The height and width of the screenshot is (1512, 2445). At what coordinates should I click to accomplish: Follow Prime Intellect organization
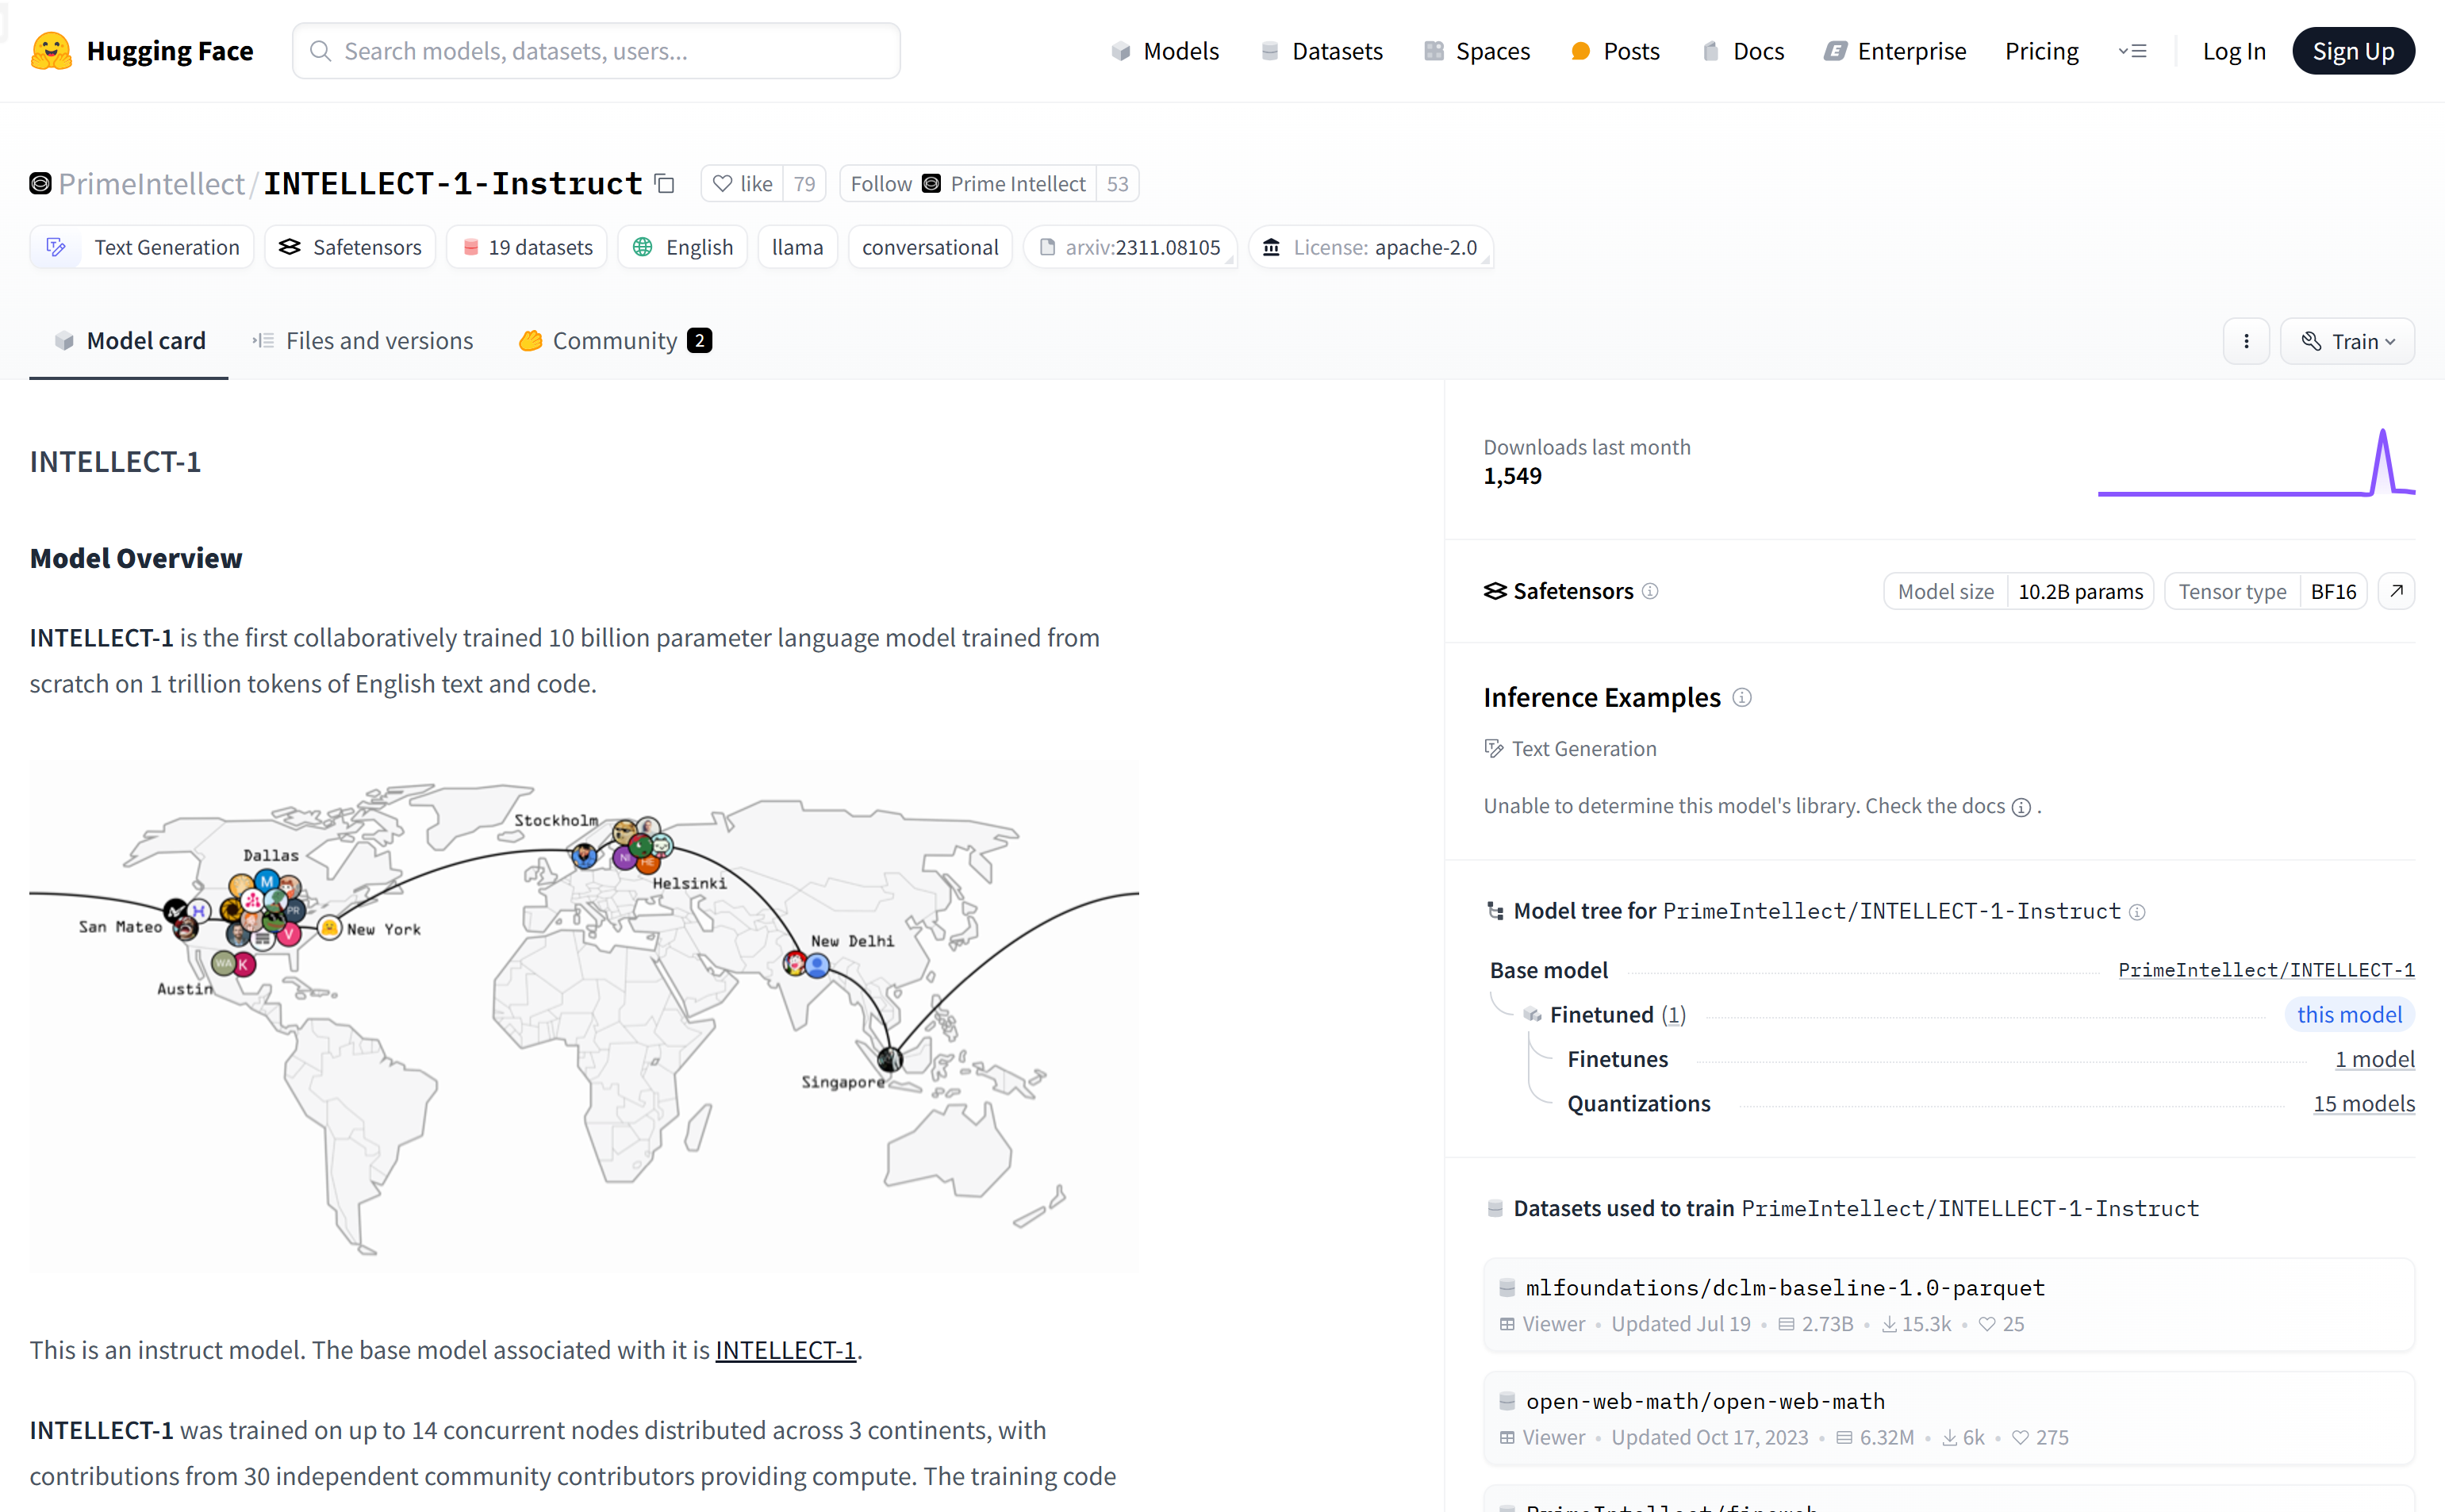[968, 184]
